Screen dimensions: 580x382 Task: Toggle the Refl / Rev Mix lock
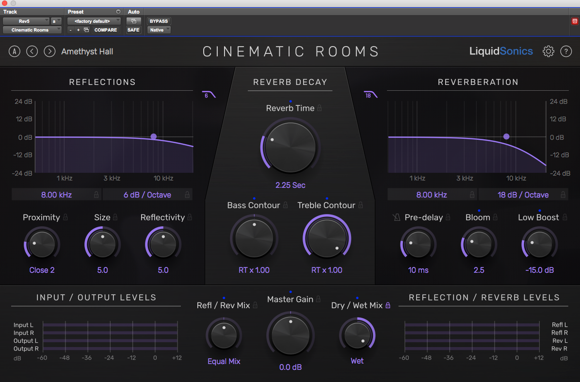tap(255, 305)
